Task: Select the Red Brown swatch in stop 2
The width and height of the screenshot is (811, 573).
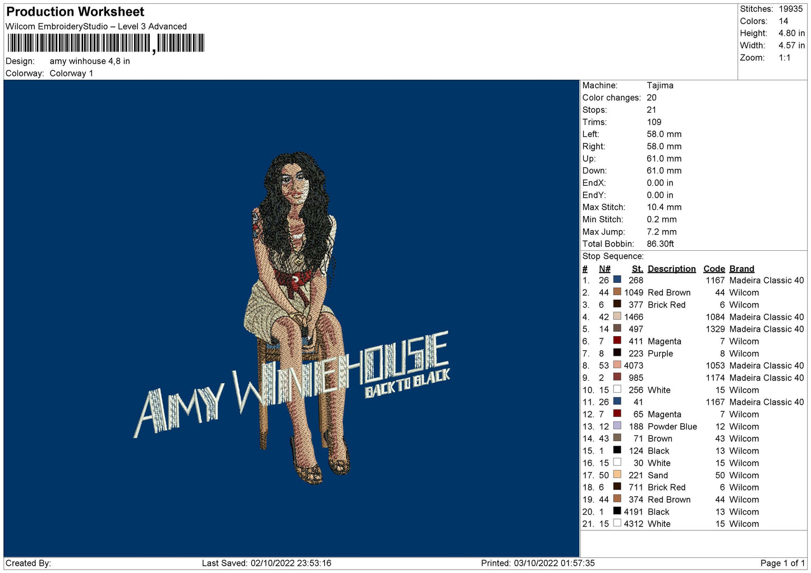Action: (617, 292)
